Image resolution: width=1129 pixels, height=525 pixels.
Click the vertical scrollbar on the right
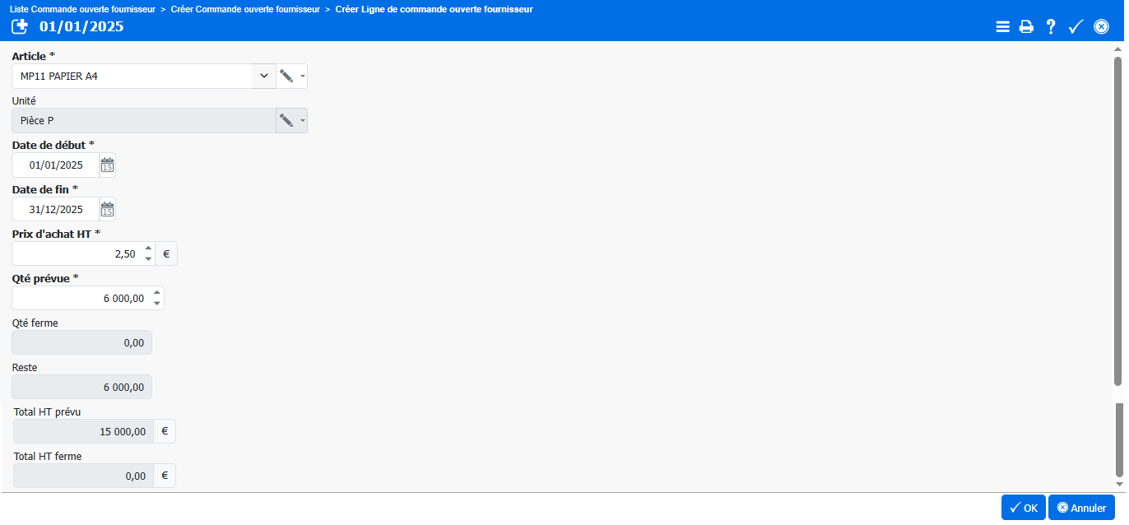pos(1117,222)
